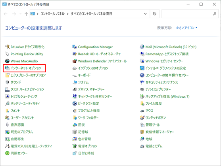Click the デバイス マネージャー icon

pyautogui.click(x=75, y=89)
